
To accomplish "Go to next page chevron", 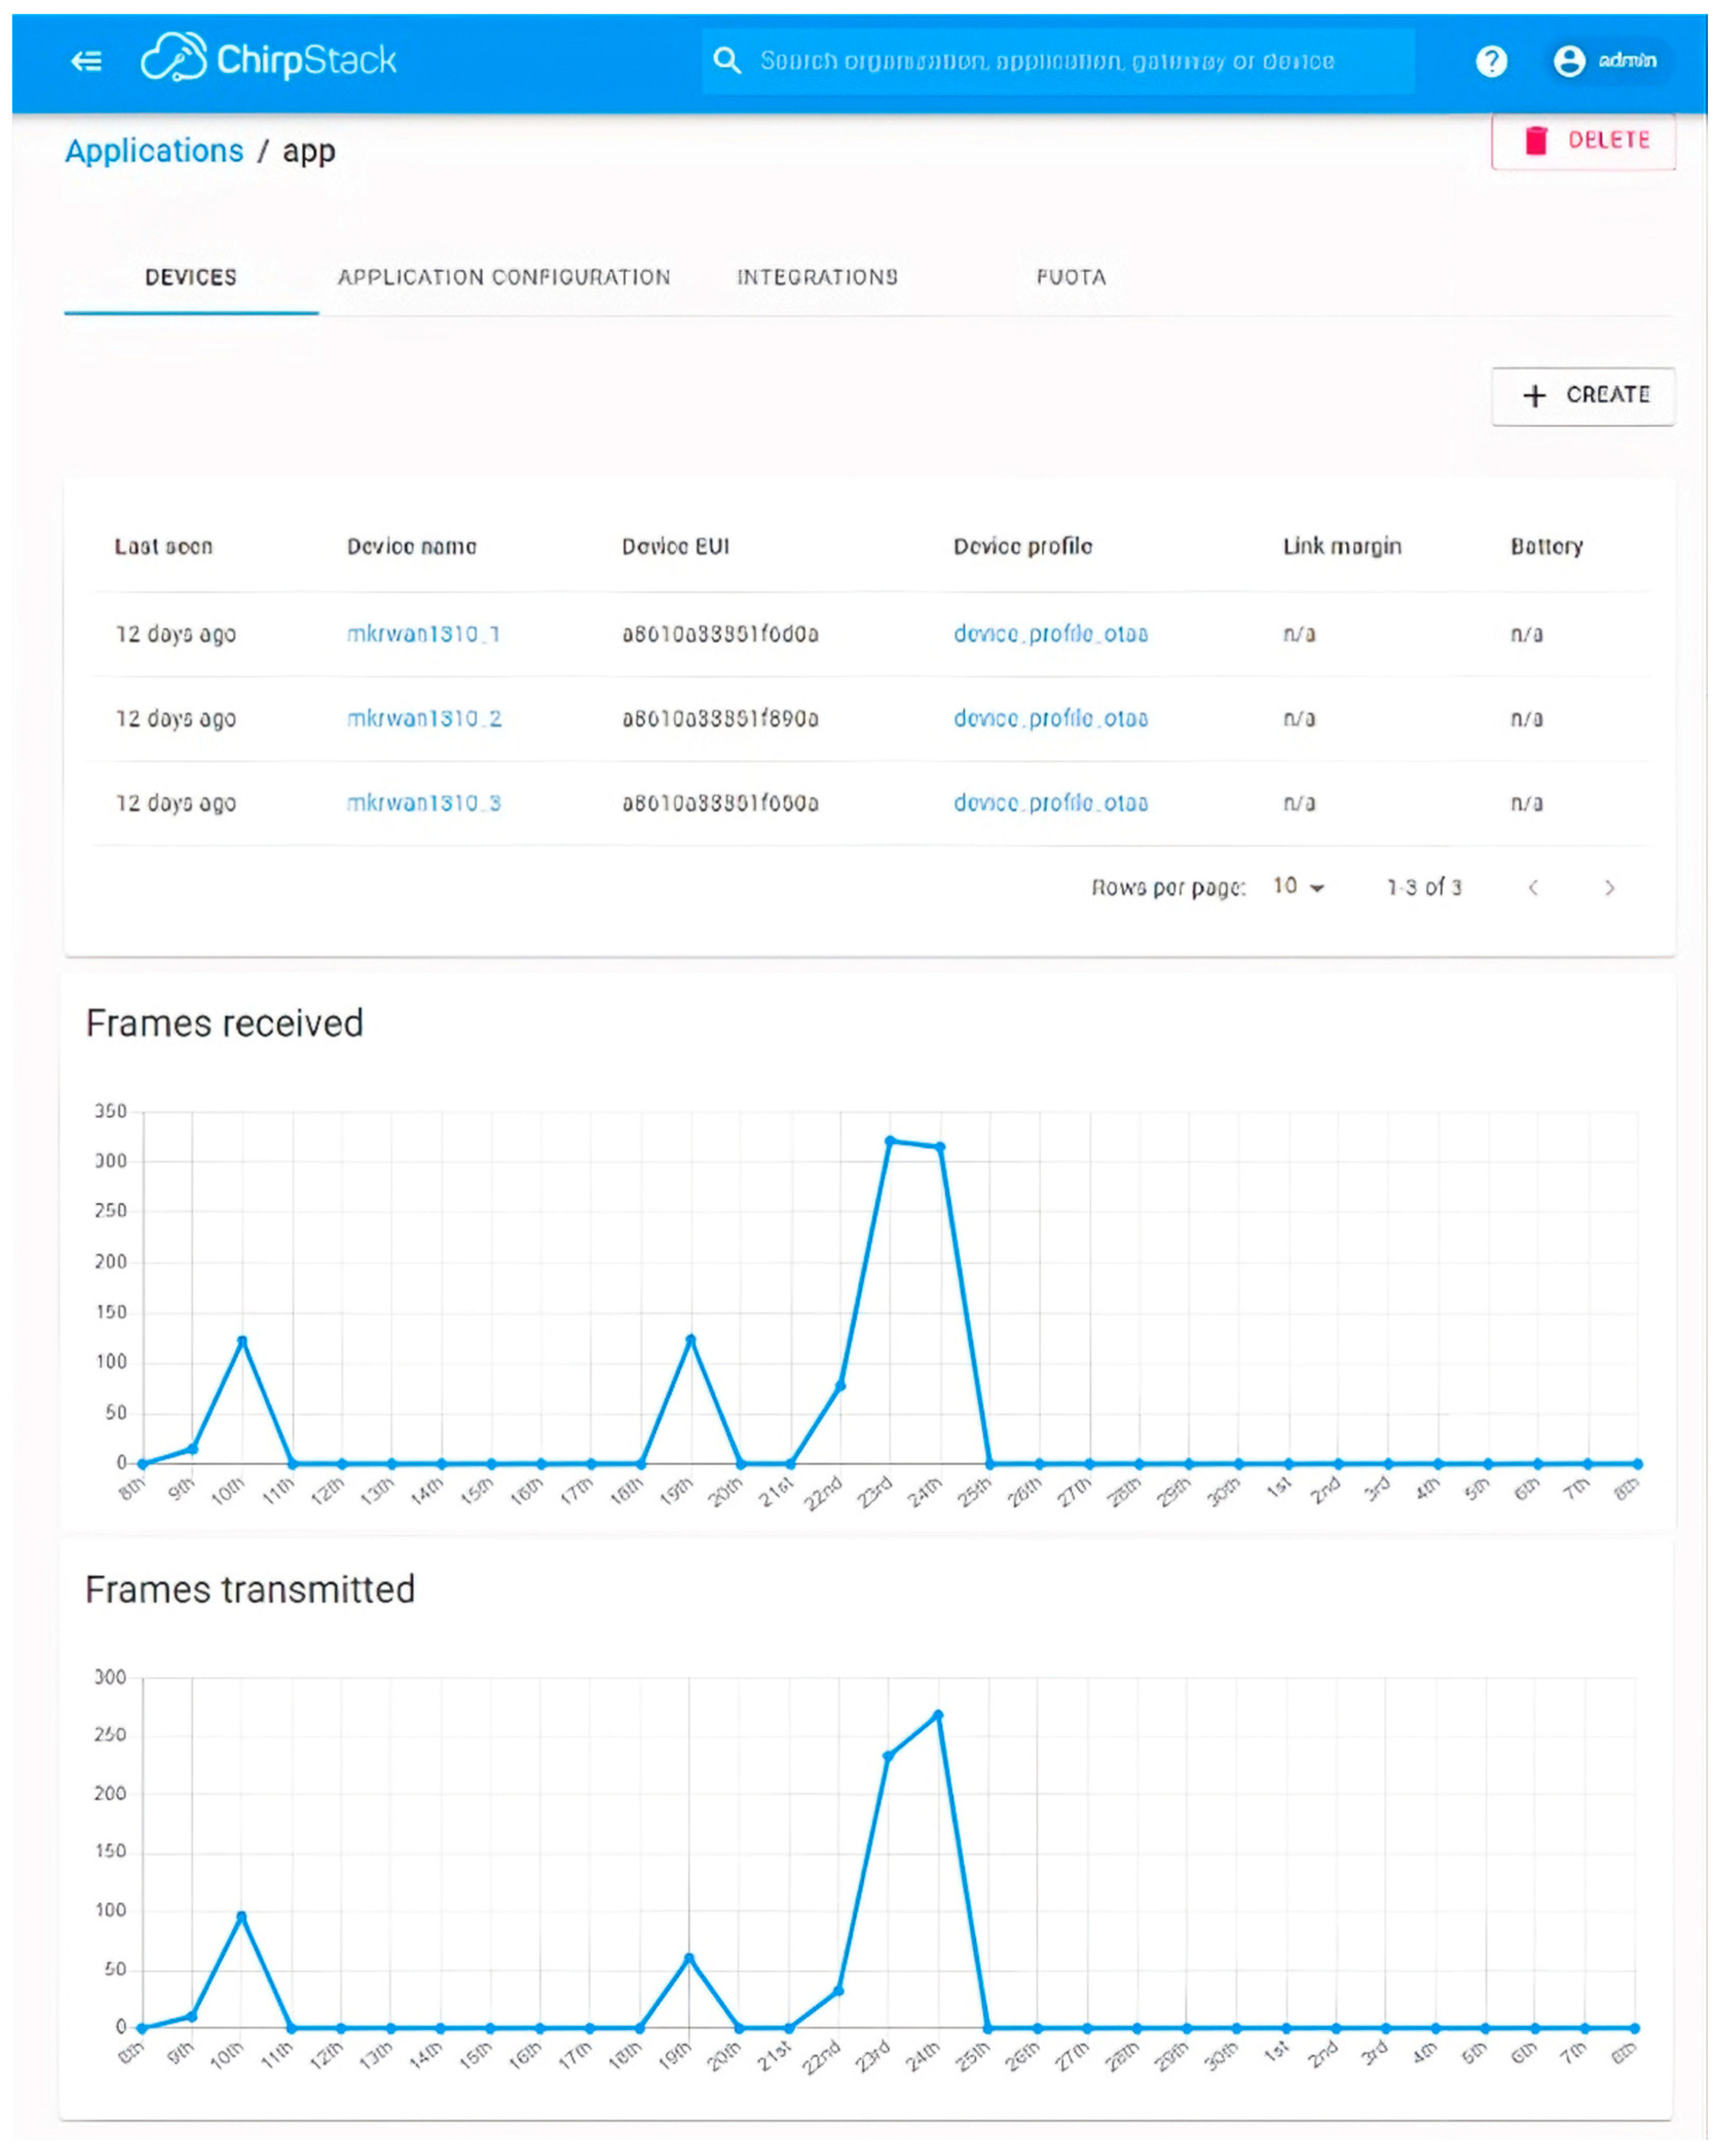I will [x=1608, y=887].
